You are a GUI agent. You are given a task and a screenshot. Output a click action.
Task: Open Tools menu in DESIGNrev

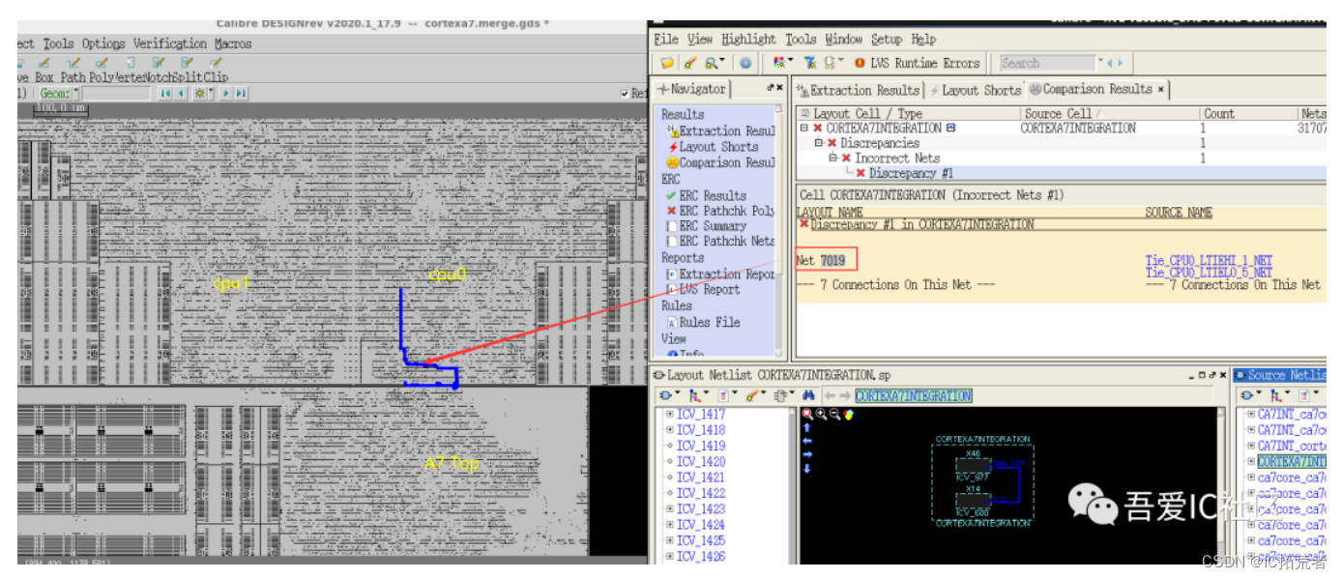pos(58,43)
